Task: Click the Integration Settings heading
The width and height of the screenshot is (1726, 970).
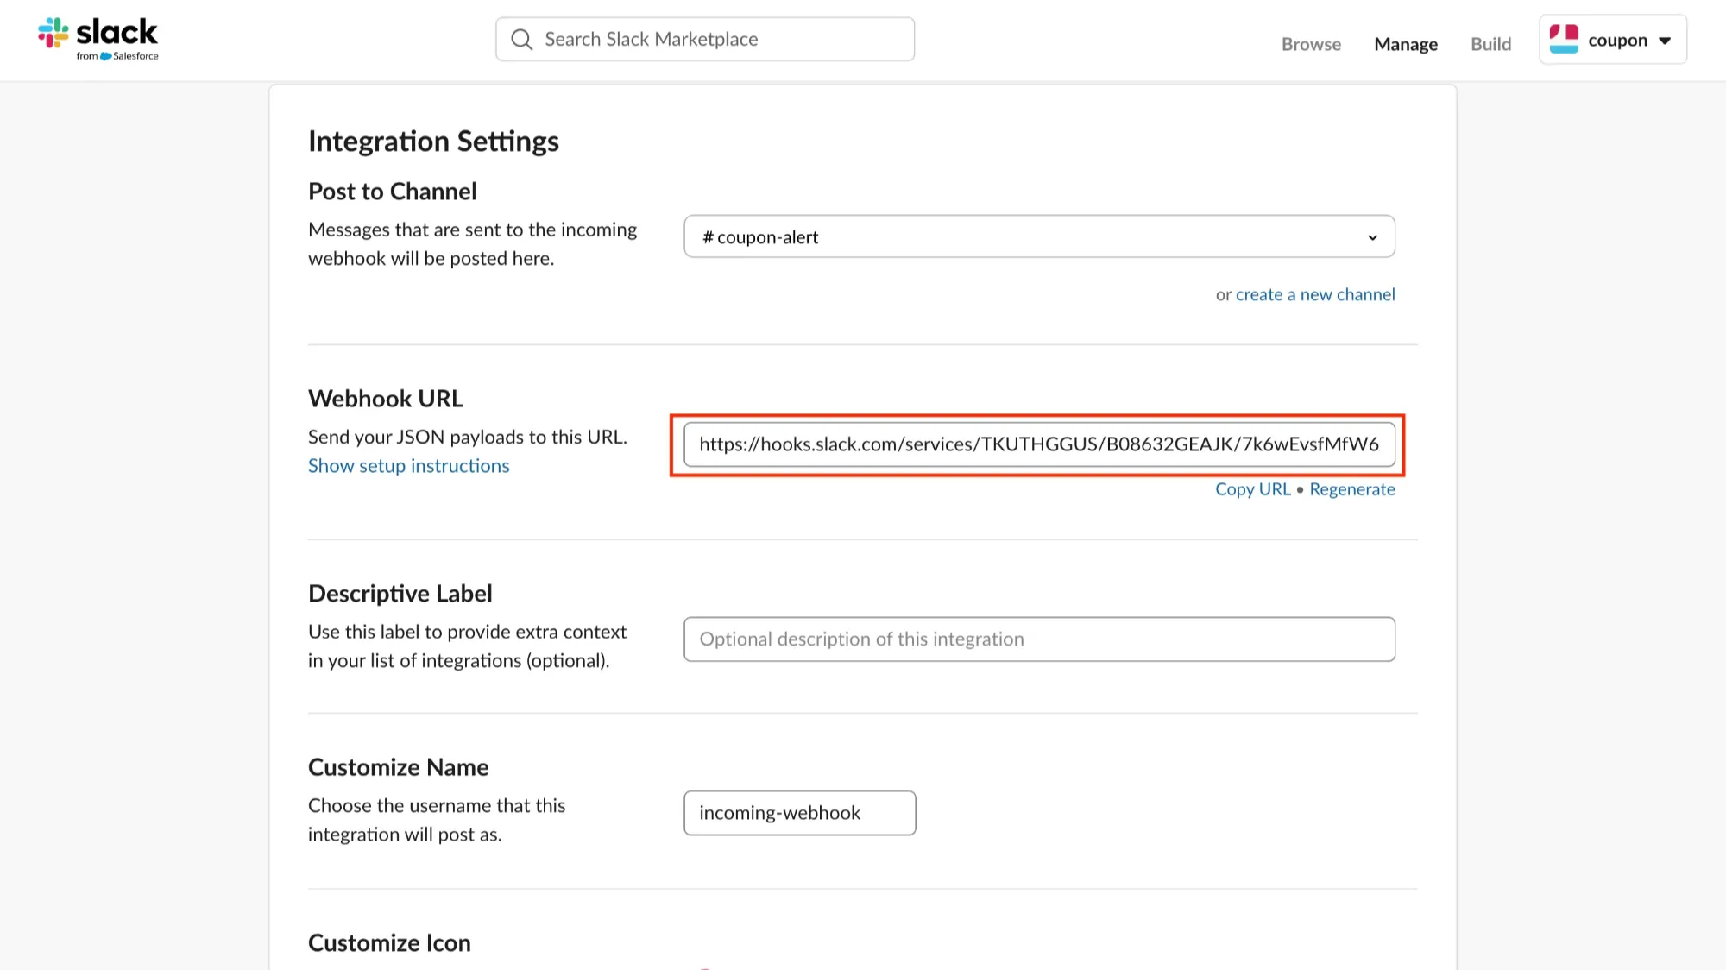Action: coord(433,142)
